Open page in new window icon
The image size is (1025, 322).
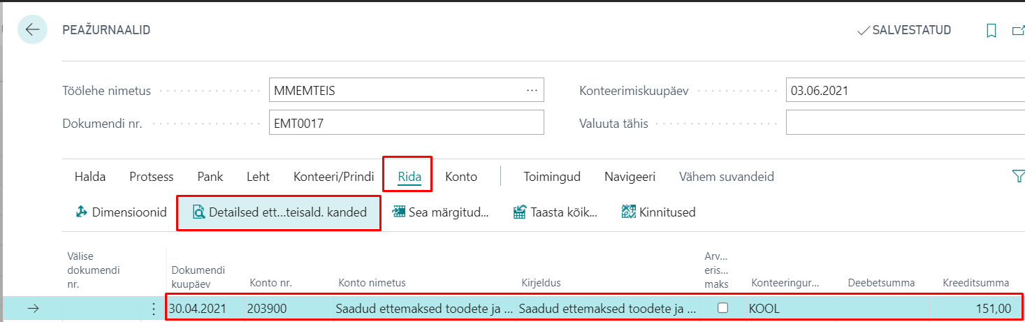1019,31
